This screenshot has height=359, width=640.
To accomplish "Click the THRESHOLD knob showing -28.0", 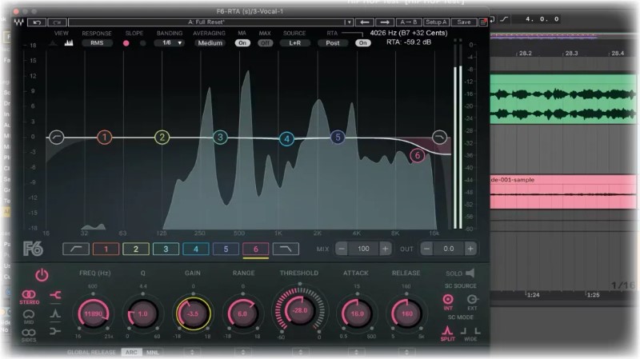I will point(300,310).
